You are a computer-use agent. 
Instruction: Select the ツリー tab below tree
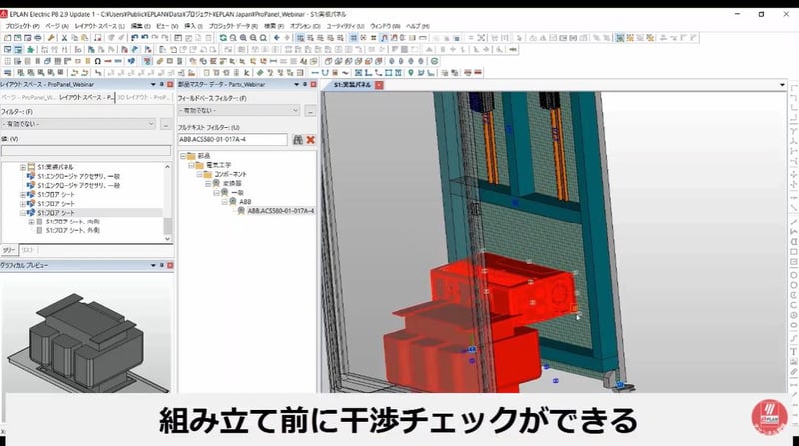(x=9, y=250)
